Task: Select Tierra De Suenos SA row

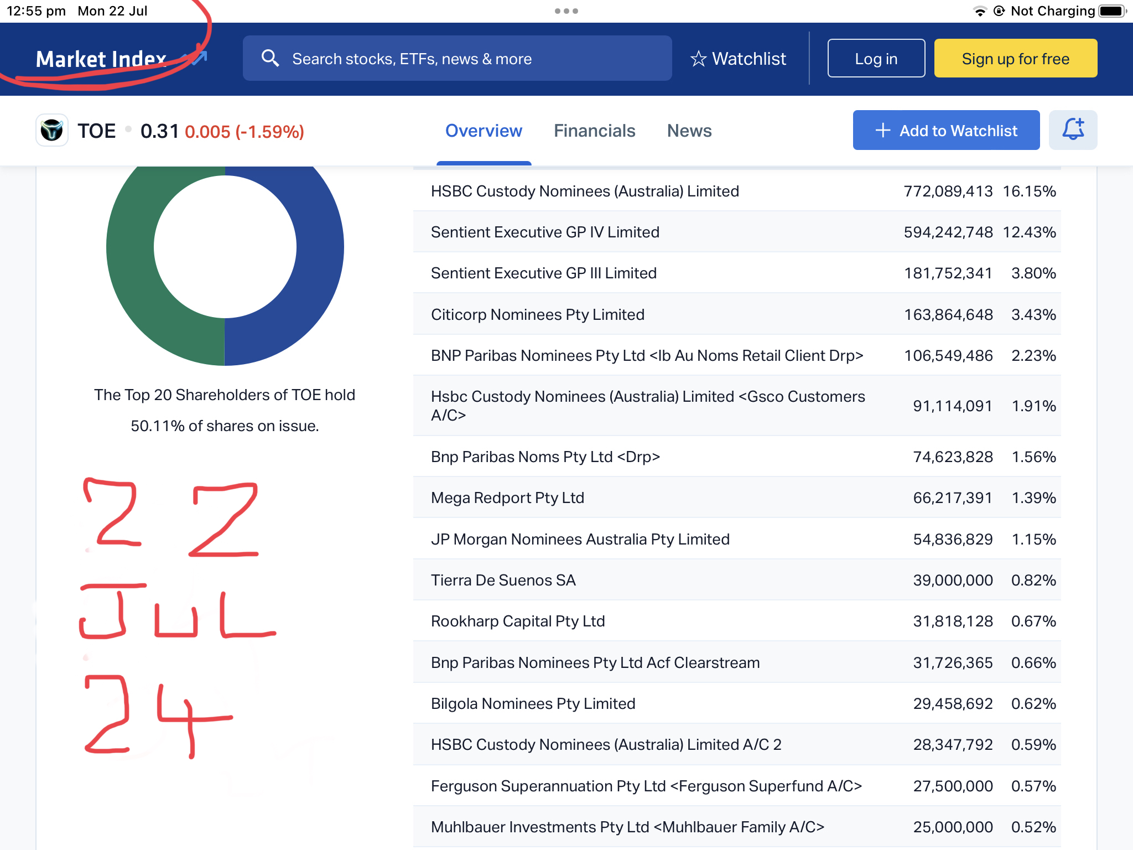Action: (737, 580)
